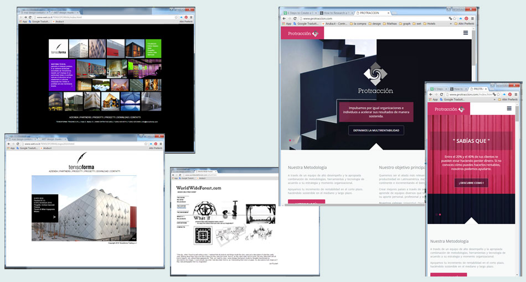Click Protracción logo in large window header
Image resolution: width=526 pixels, height=282 pixels.
coord(303,34)
